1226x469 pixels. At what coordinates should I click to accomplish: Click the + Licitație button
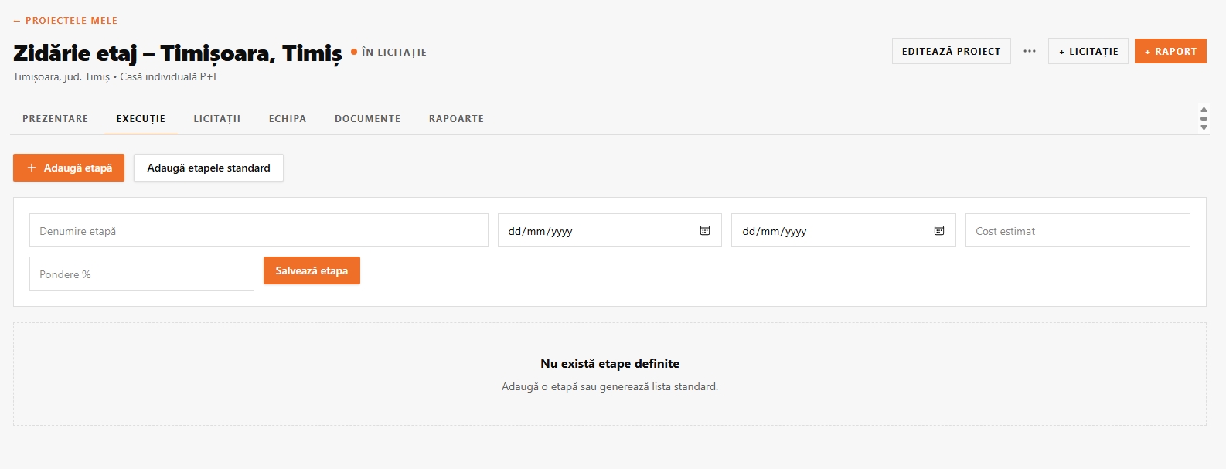(x=1088, y=51)
